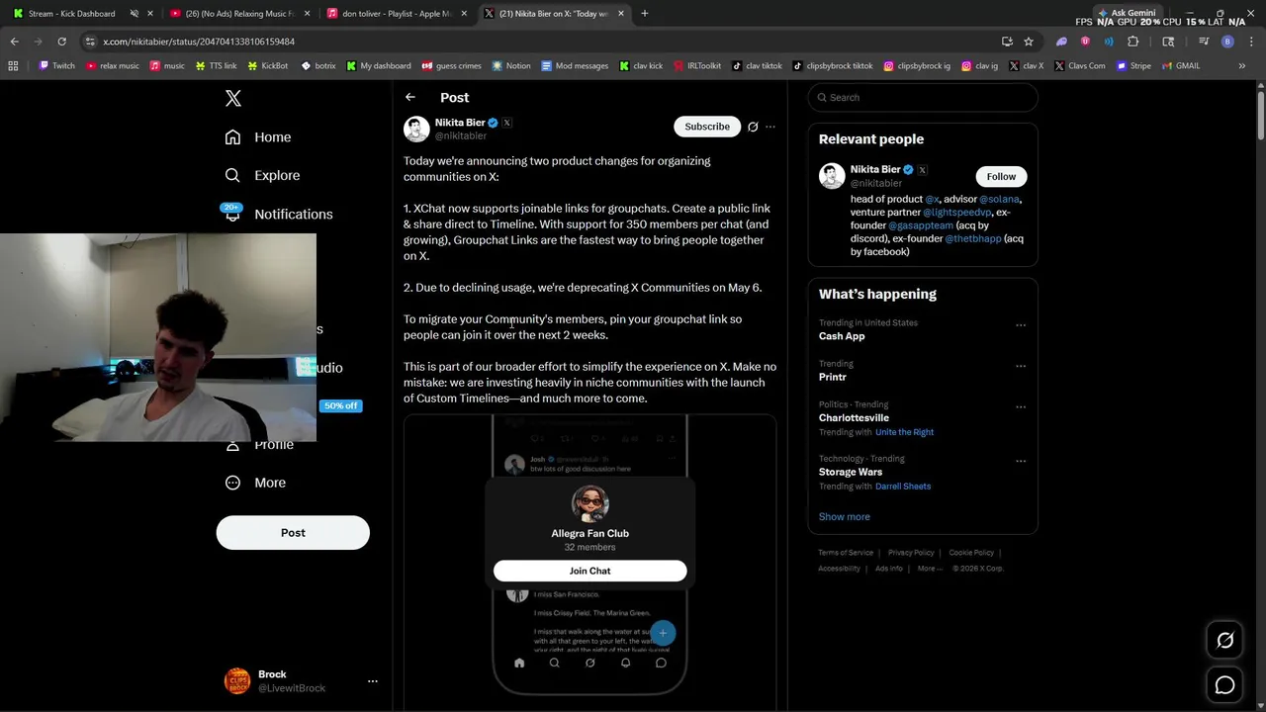Click Join Chat in the post image
The image size is (1266, 712).
pos(589,571)
